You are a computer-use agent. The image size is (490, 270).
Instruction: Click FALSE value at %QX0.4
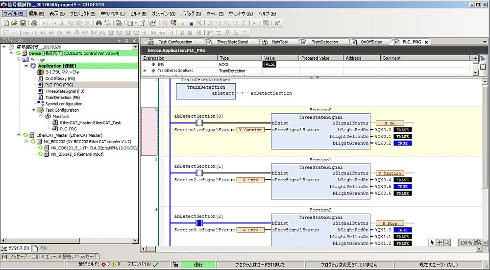pos(402,180)
